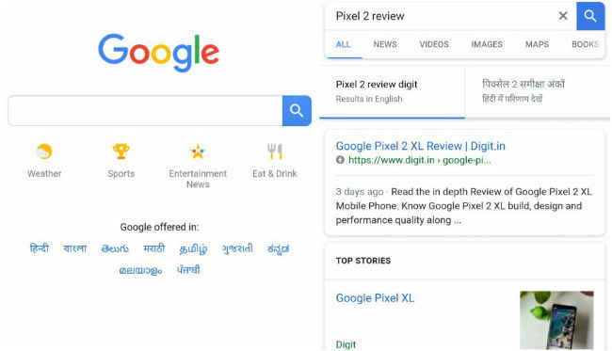The height and width of the screenshot is (351, 612).
Task: Open the Google Pixel XL top story
Action: tap(375, 298)
